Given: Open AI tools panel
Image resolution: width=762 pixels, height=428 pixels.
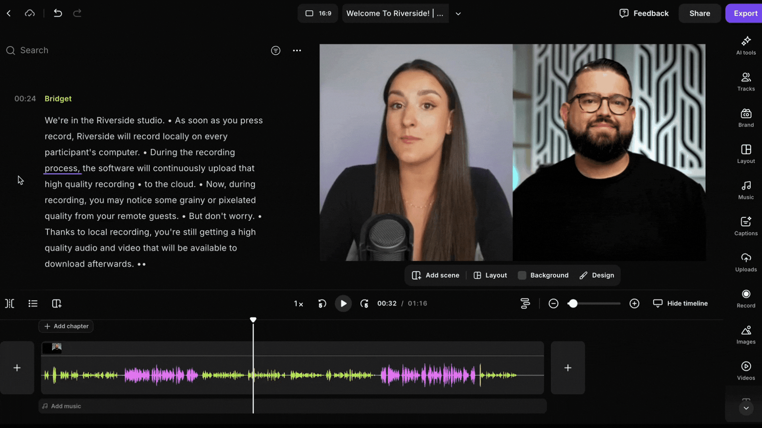Looking at the screenshot, I should tap(746, 46).
